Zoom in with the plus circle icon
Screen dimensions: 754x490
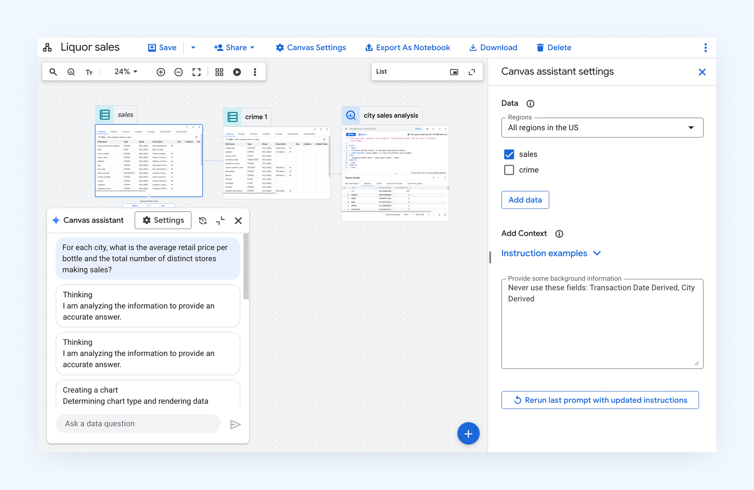(x=161, y=72)
